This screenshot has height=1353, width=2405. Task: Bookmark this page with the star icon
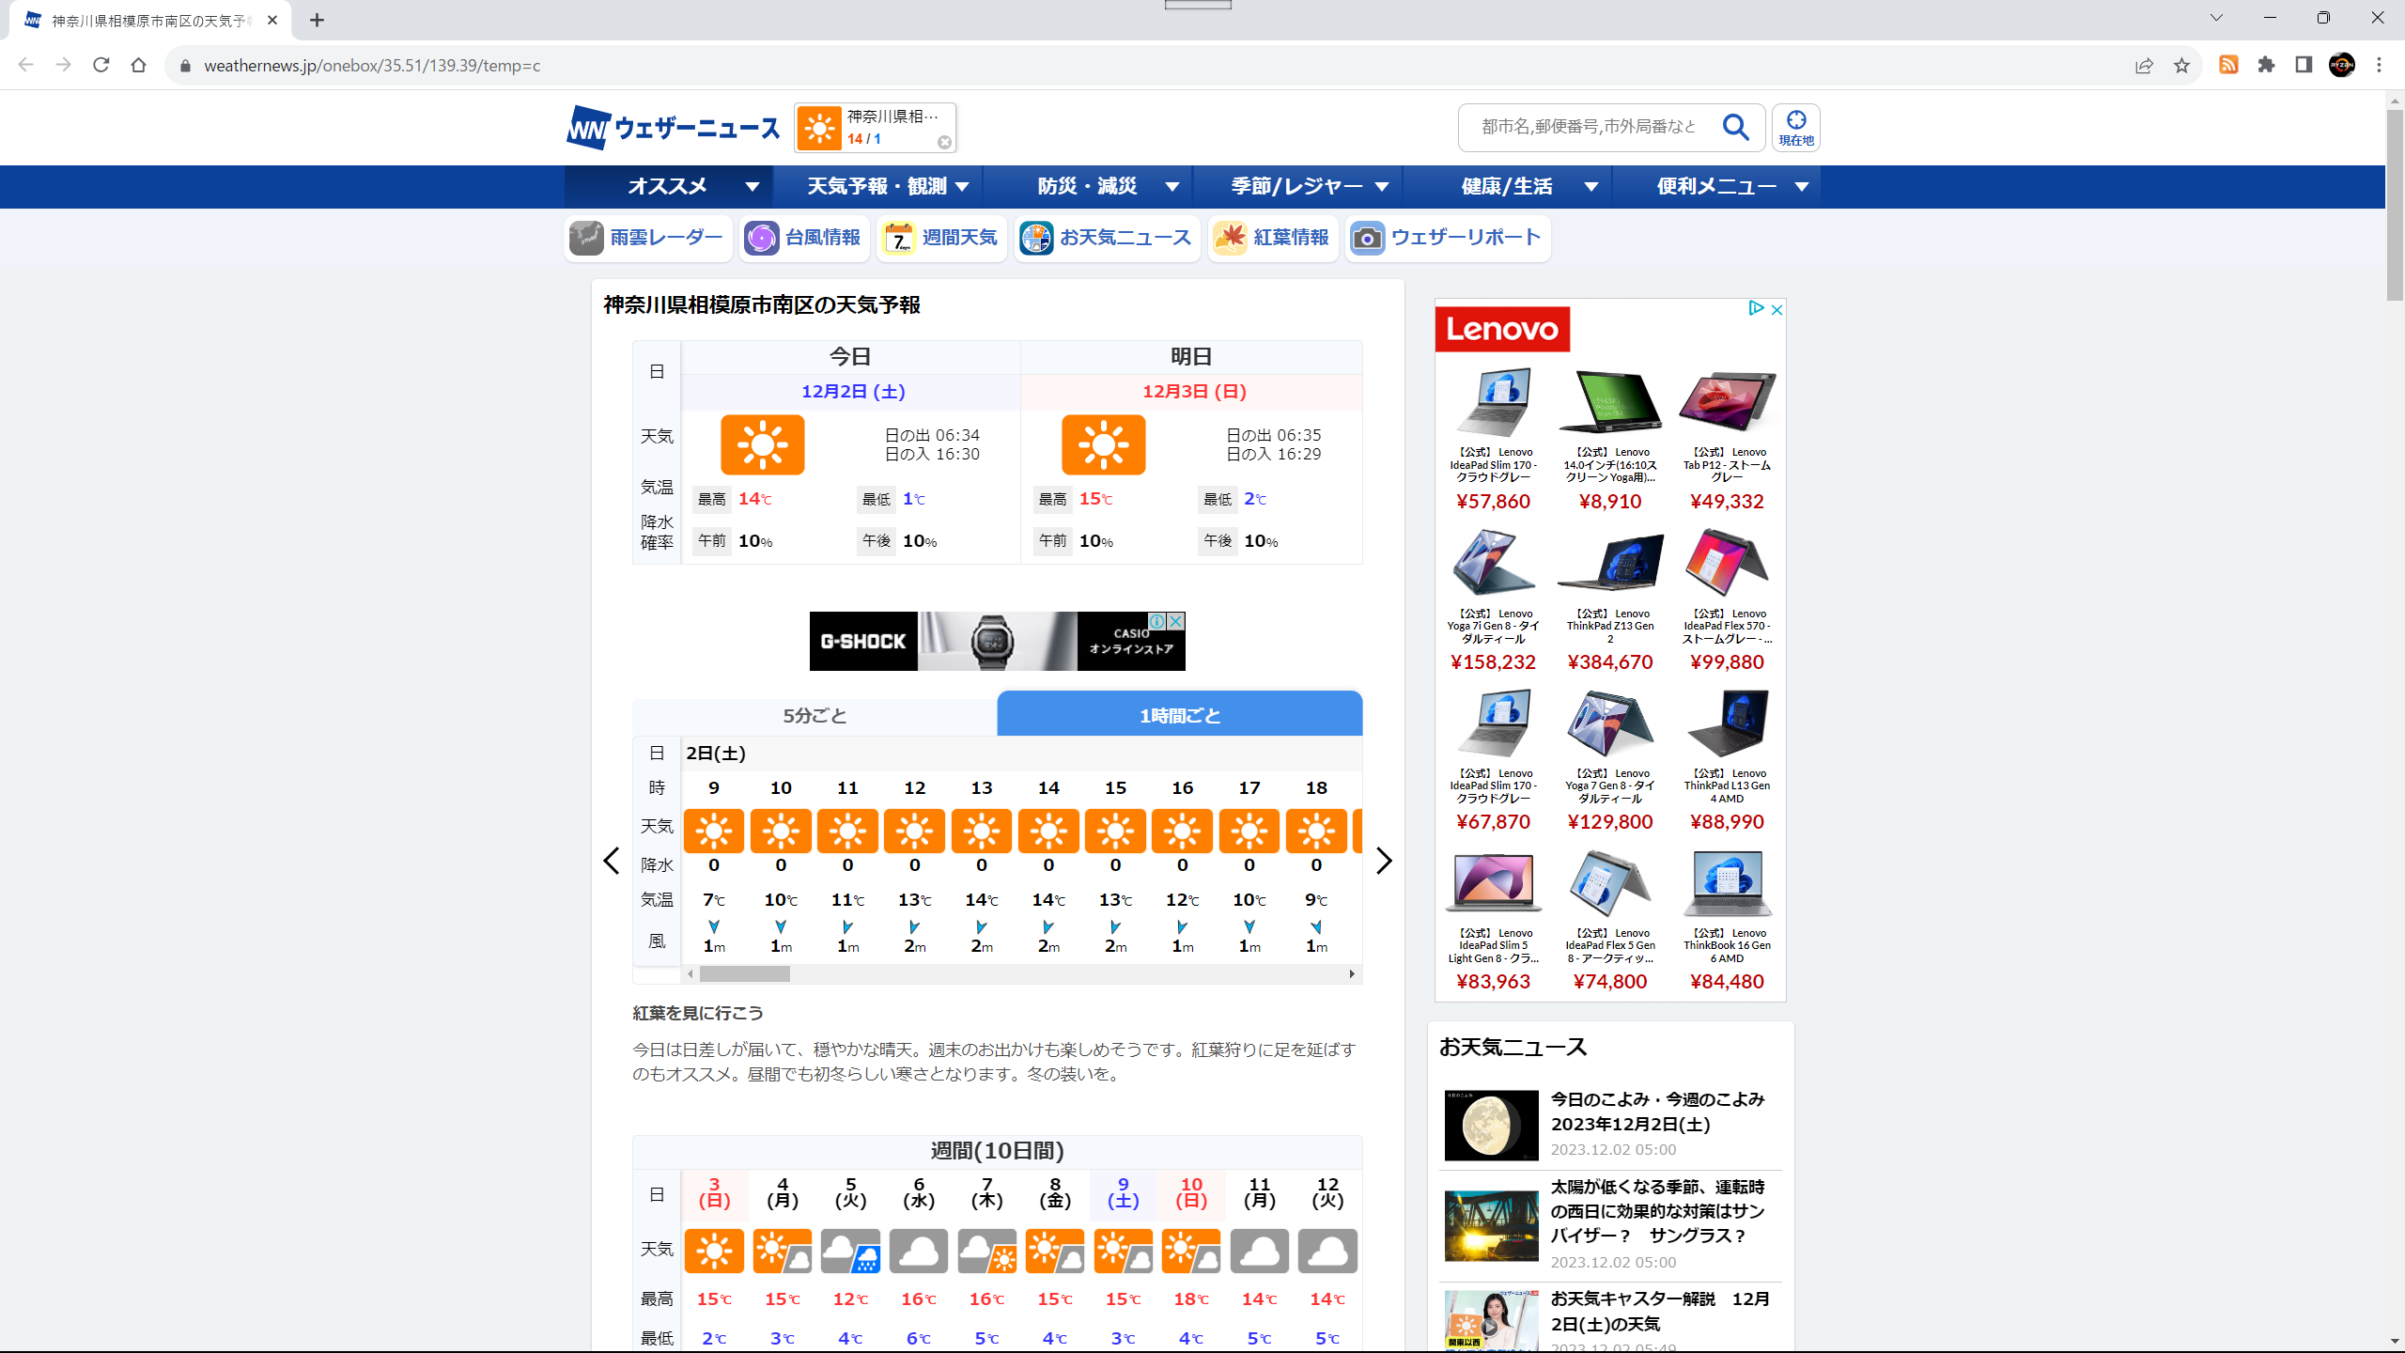pyautogui.click(x=2181, y=65)
